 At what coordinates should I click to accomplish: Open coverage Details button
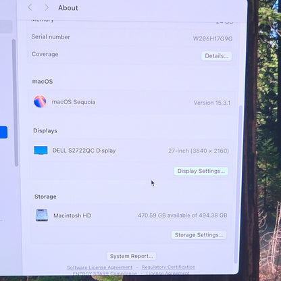click(216, 56)
